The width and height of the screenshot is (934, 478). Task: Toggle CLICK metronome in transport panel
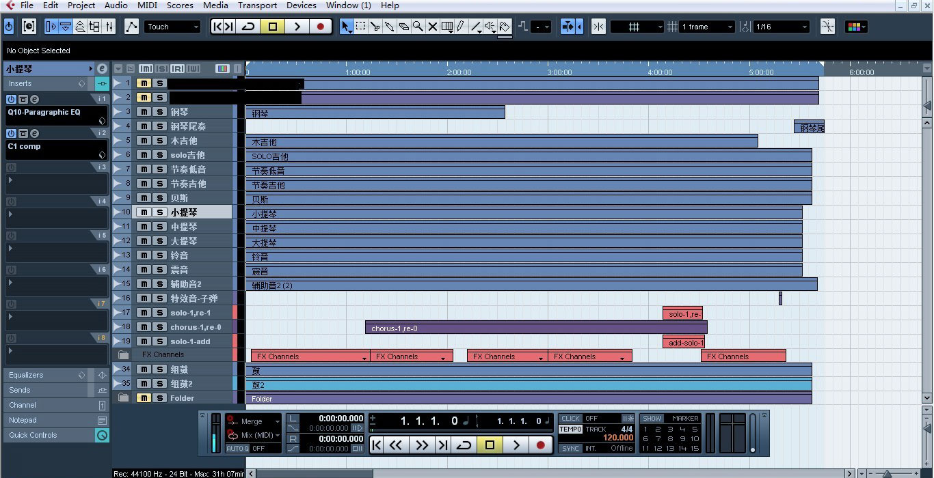click(x=570, y=419)
